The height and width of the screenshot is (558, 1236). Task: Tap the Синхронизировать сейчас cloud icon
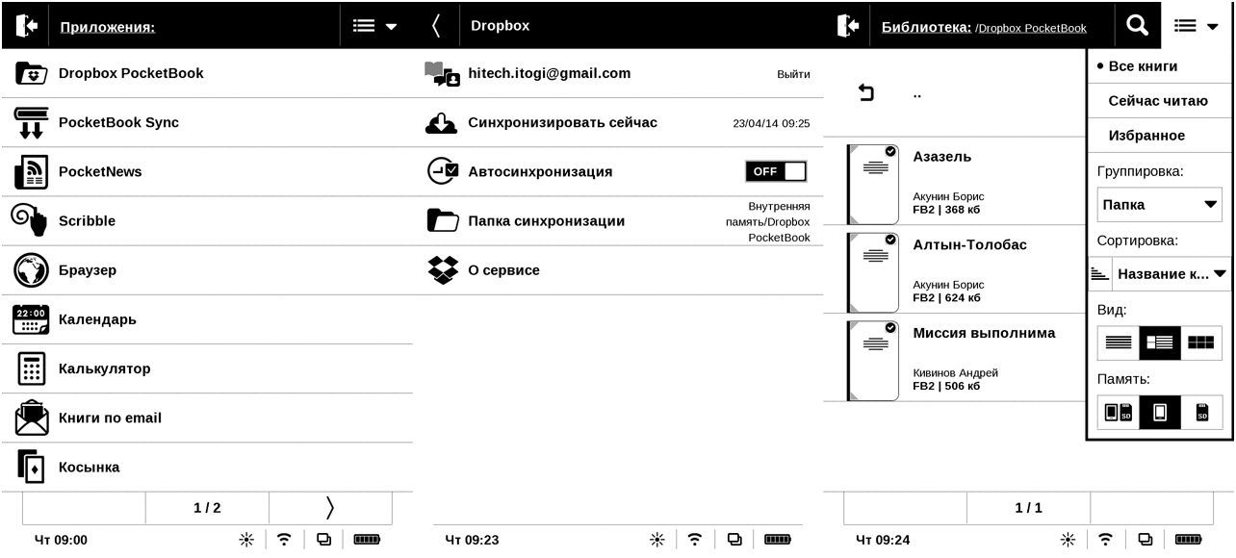[442, 123]
